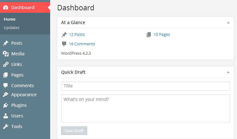The image size is (237, 139).
Task: Click the Users person icon
Action: tap(6, 116)
